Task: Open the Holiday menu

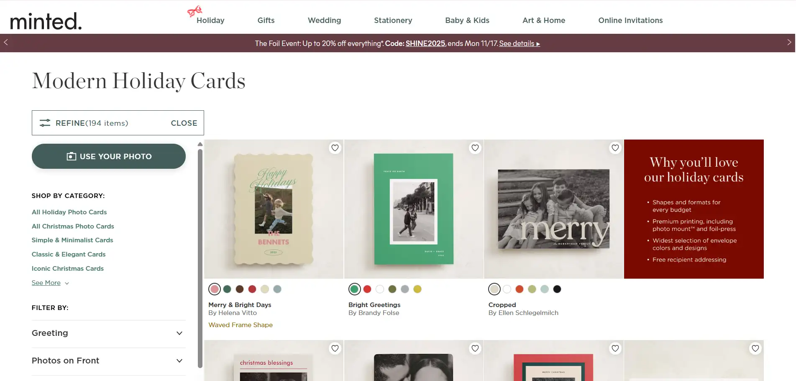Action: click(210, 20)
